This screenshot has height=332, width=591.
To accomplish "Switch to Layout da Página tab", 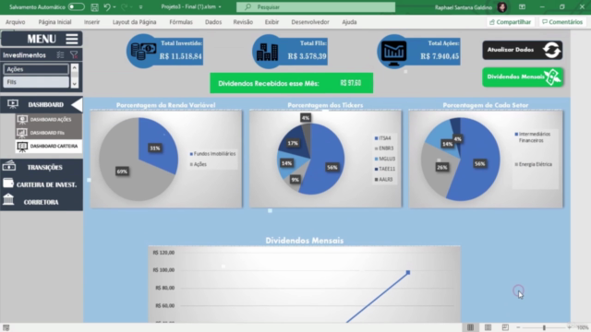I will tap(134, 22).
